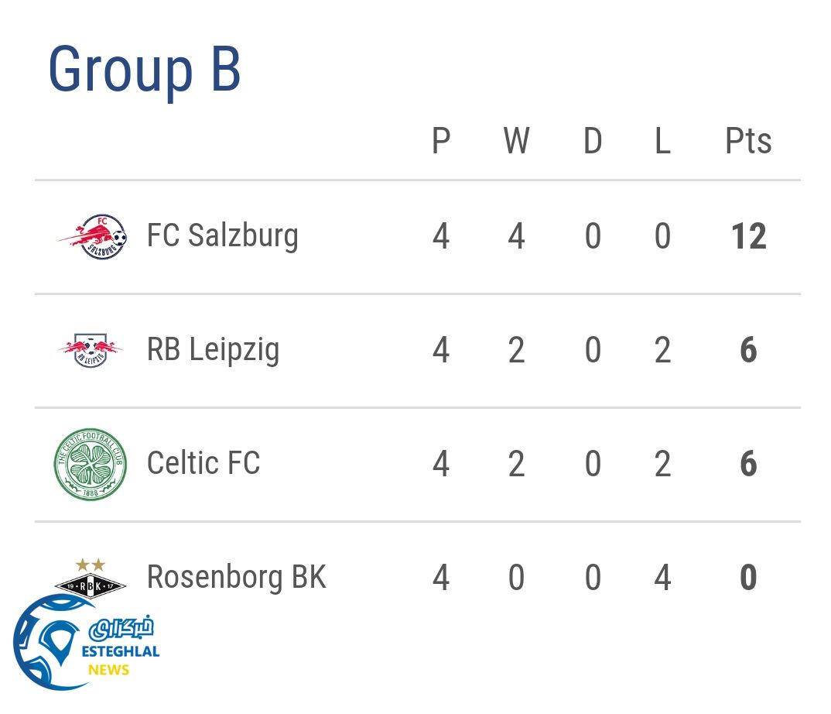This screenshot has height=714, width=831.
Task: Open the FC Salzburg team link
Action: point(222,236)
